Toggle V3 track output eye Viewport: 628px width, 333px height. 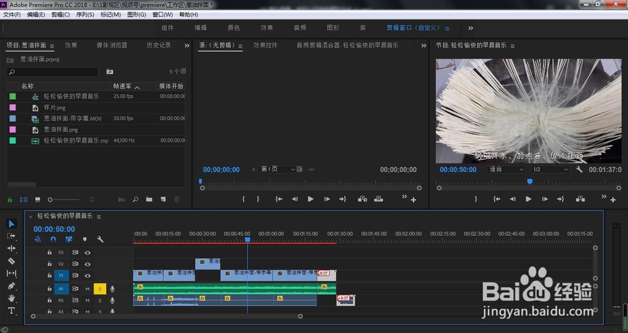pyautogui.click(x=87, y=253)
